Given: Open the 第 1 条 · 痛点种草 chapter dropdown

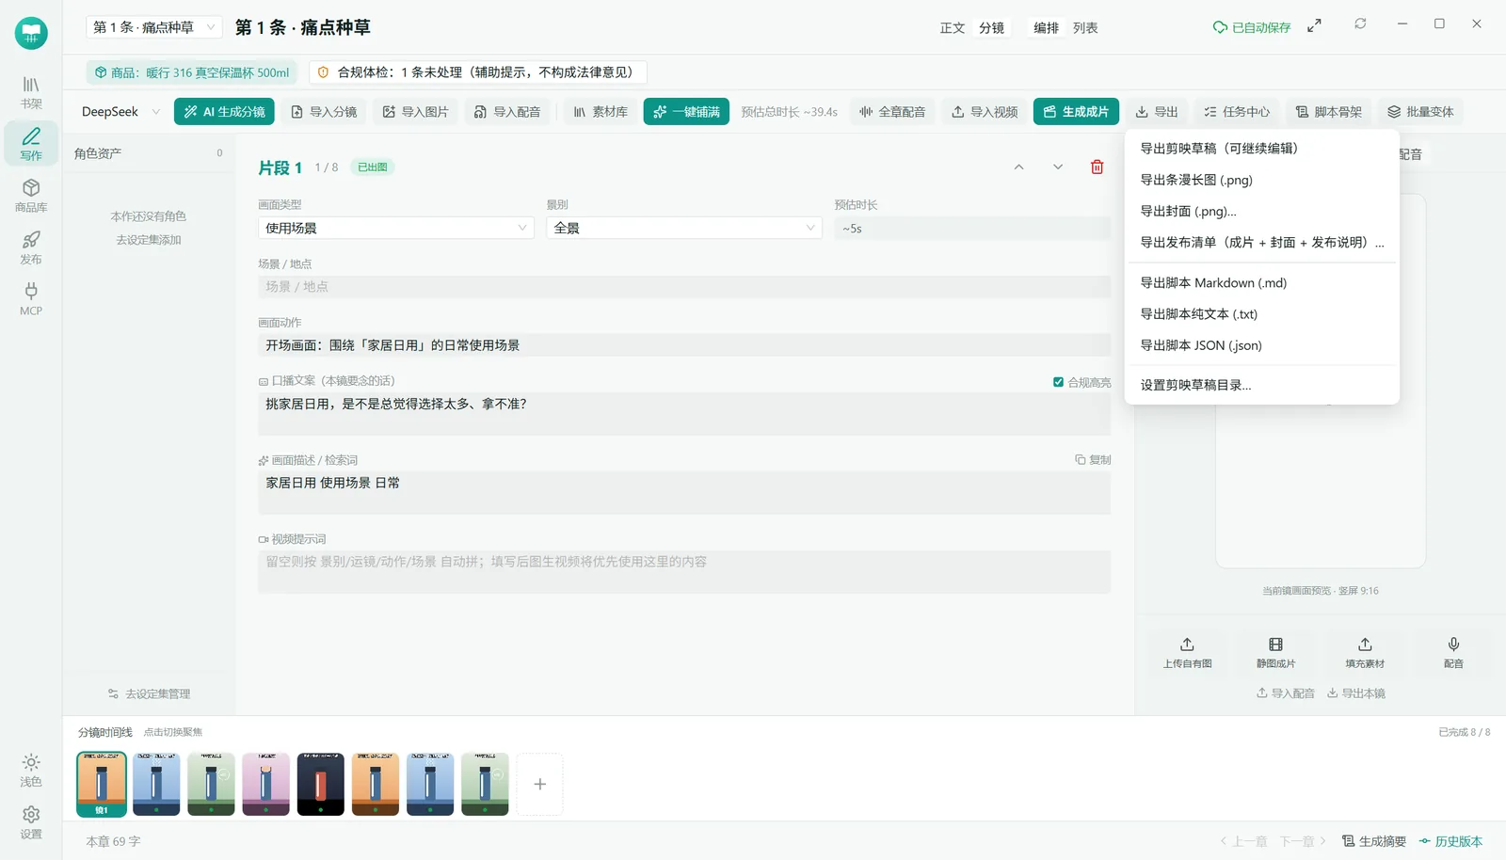Looking at the screenshot, I should [154, 27].
